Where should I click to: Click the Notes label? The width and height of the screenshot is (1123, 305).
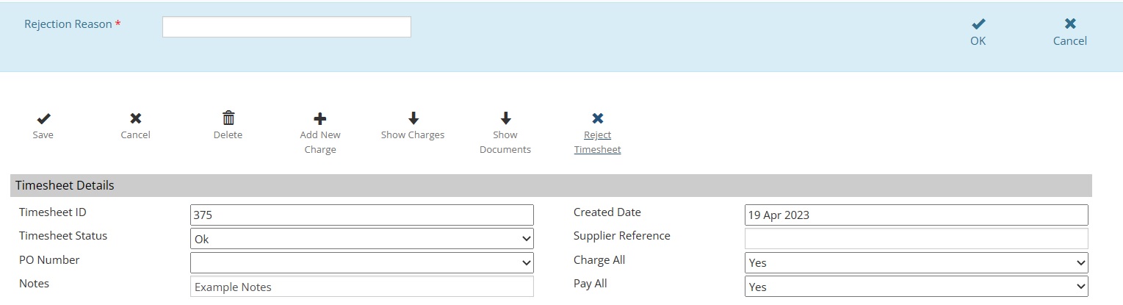coord(35,283)
